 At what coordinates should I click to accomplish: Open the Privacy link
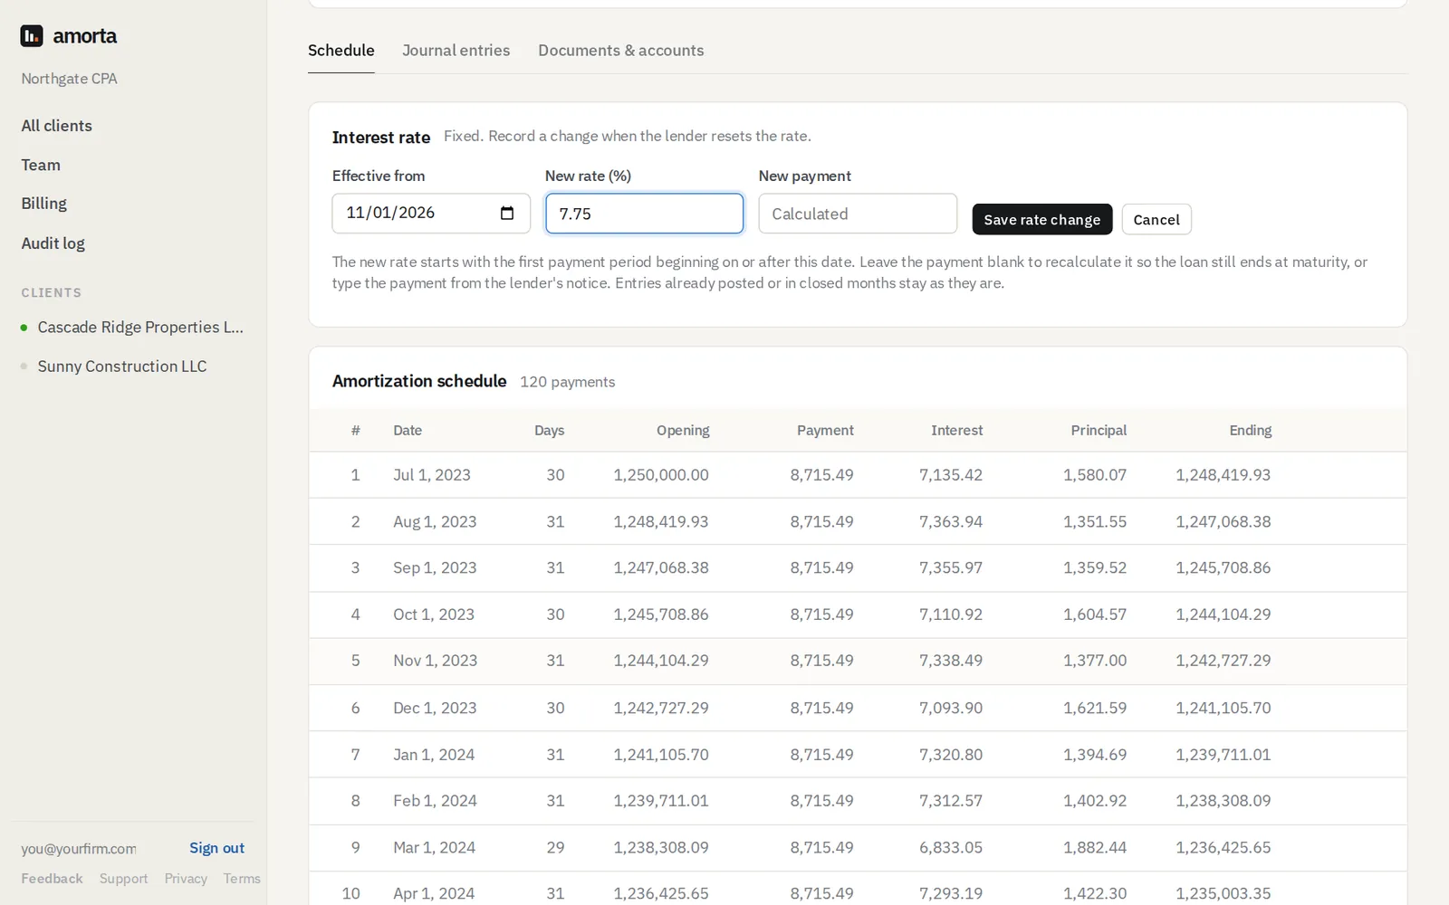(186, 879)
